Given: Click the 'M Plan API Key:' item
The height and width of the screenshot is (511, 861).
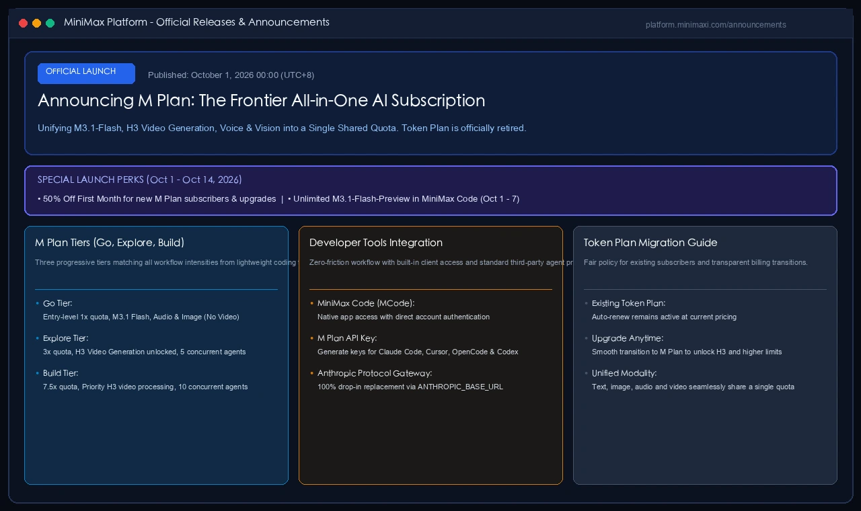Looking at the screenshot, I should [x=347, y=338].
